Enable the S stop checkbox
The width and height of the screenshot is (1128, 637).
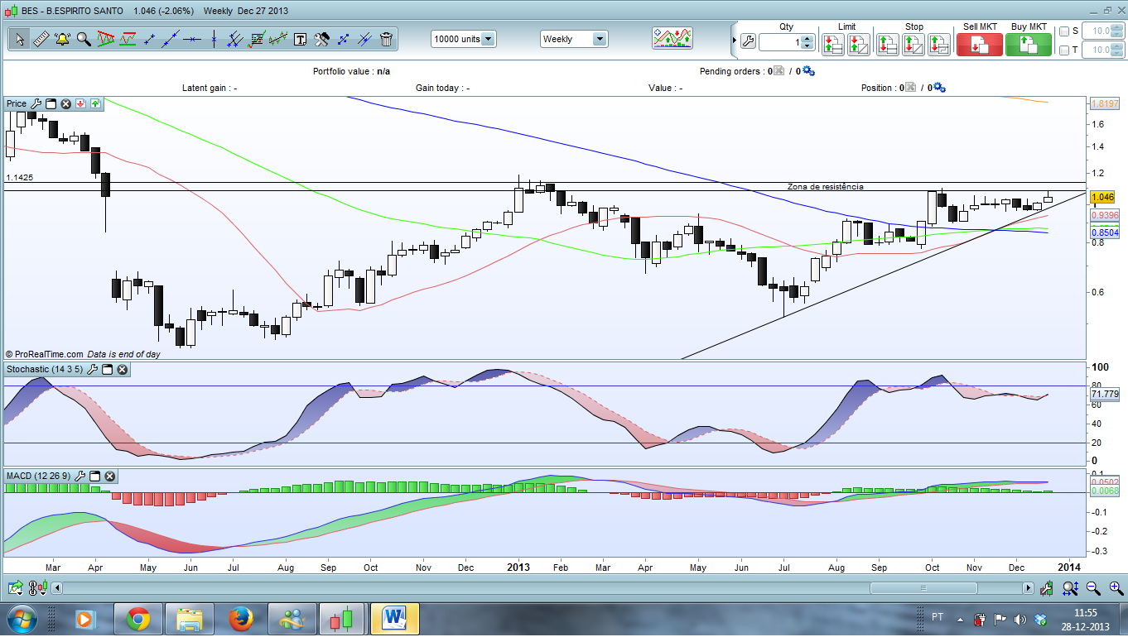pos(1064,31)
